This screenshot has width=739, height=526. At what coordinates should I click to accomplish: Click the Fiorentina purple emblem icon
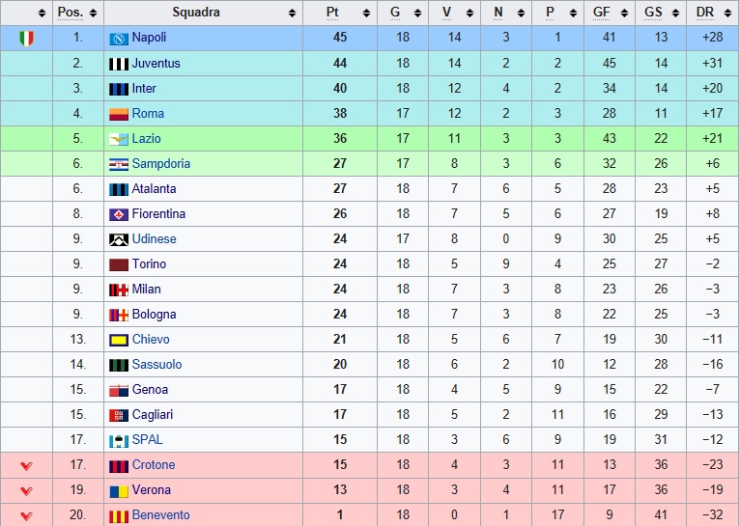[119, 214]
